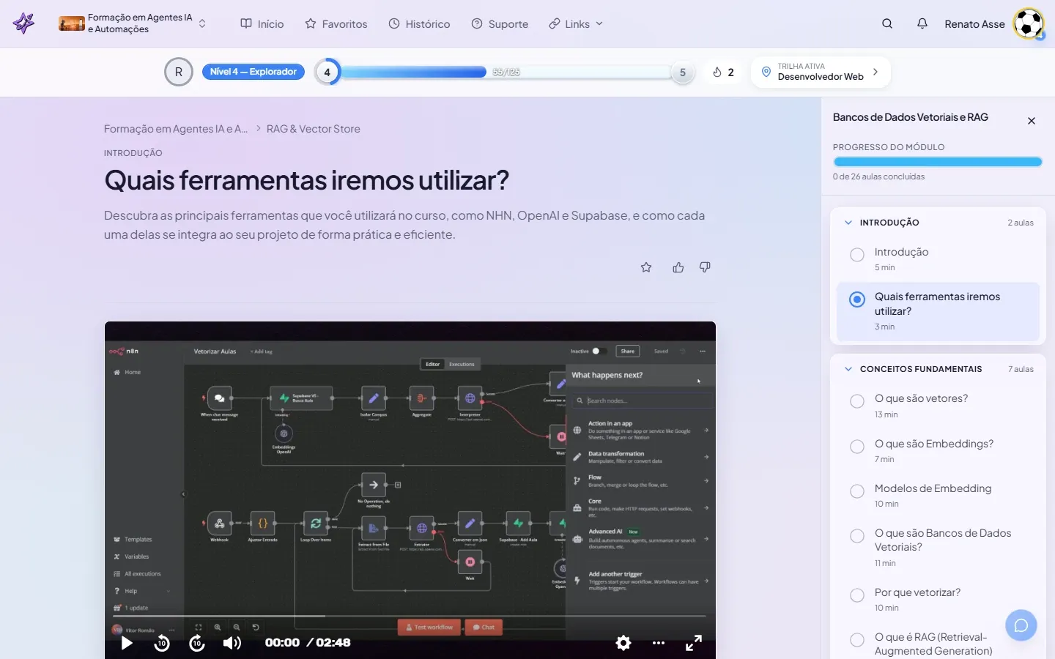1055x659 pixels.
Task: Select Quais ferramentas iremos utilizar radio
Action: (x=857, y=299)
